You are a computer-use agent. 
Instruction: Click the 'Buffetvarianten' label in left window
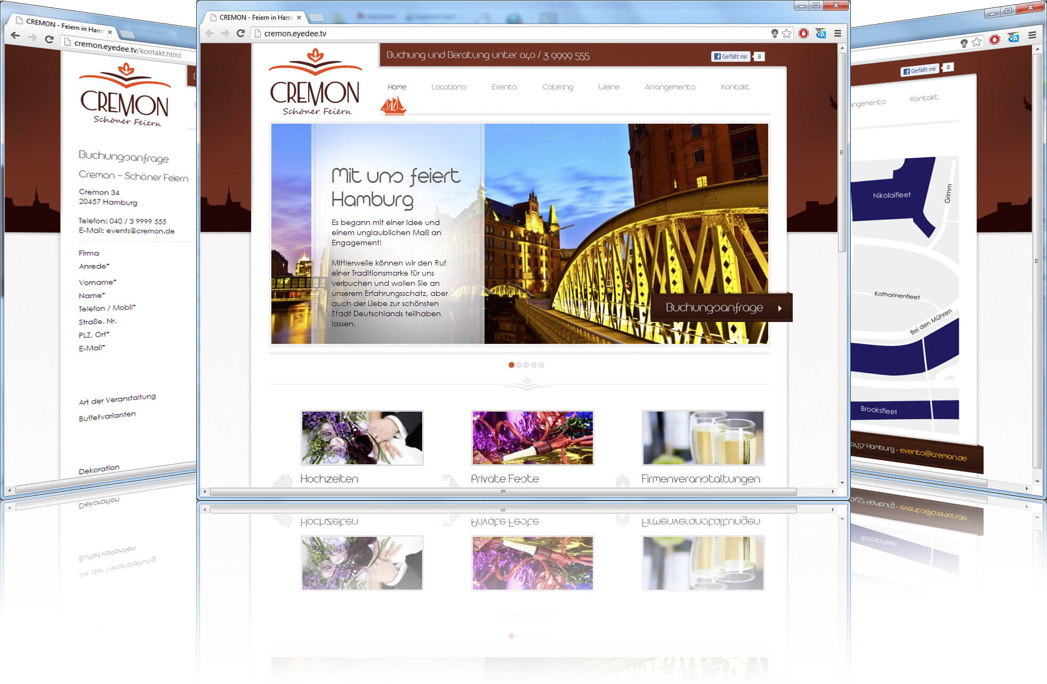[x=107, y=416]
